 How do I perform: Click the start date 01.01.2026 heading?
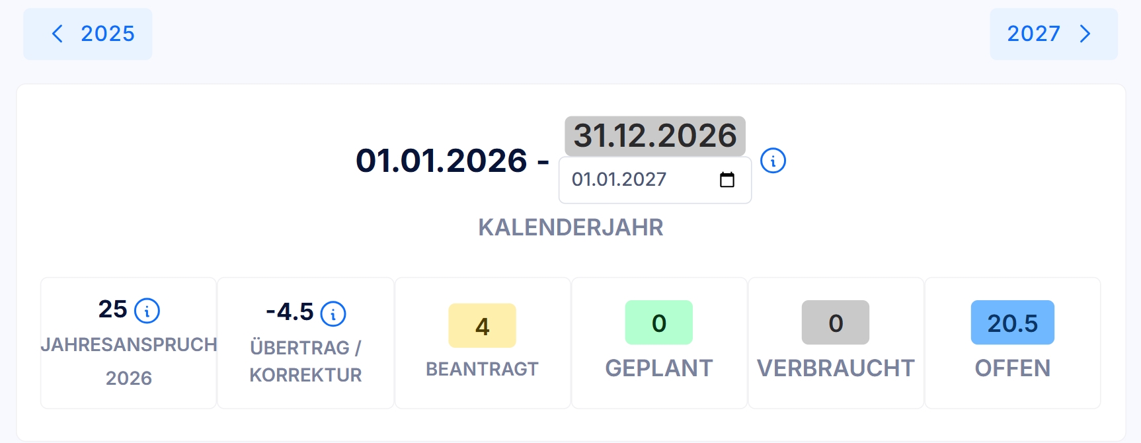[442, 161]
